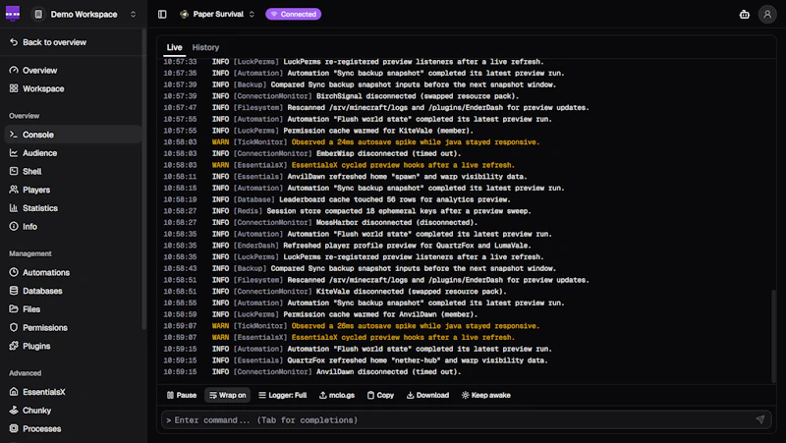Open the Shell page
This screenshot has height=443, width=786.
coord(73,171)
